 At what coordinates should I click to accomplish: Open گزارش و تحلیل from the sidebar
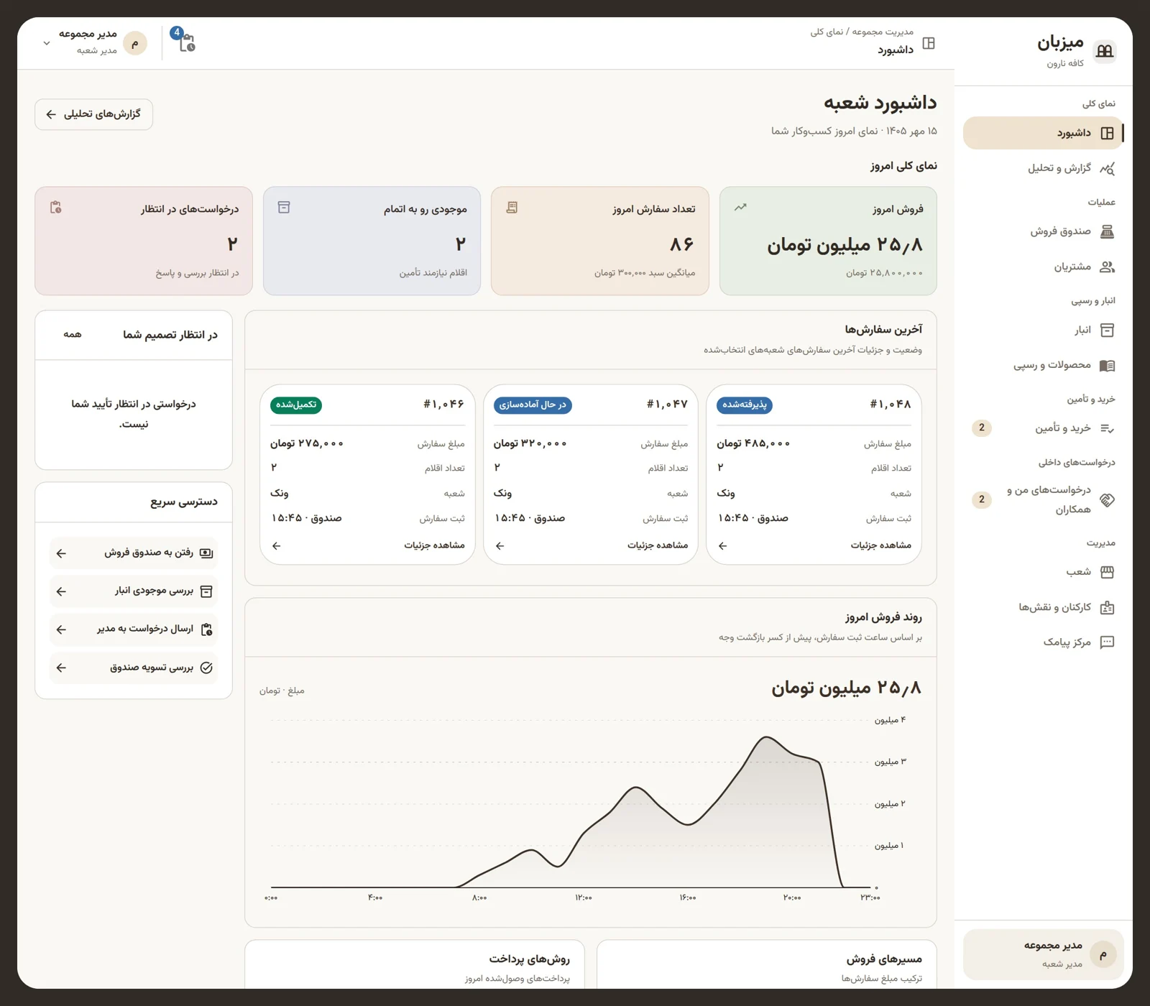(x=1043, y=168)
